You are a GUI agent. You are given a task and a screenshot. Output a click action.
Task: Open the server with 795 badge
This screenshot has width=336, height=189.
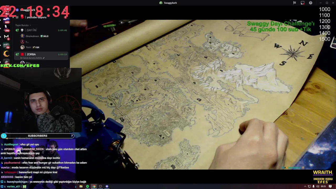(6, 28)
